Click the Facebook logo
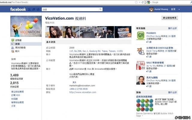 (x=18, y=9)
